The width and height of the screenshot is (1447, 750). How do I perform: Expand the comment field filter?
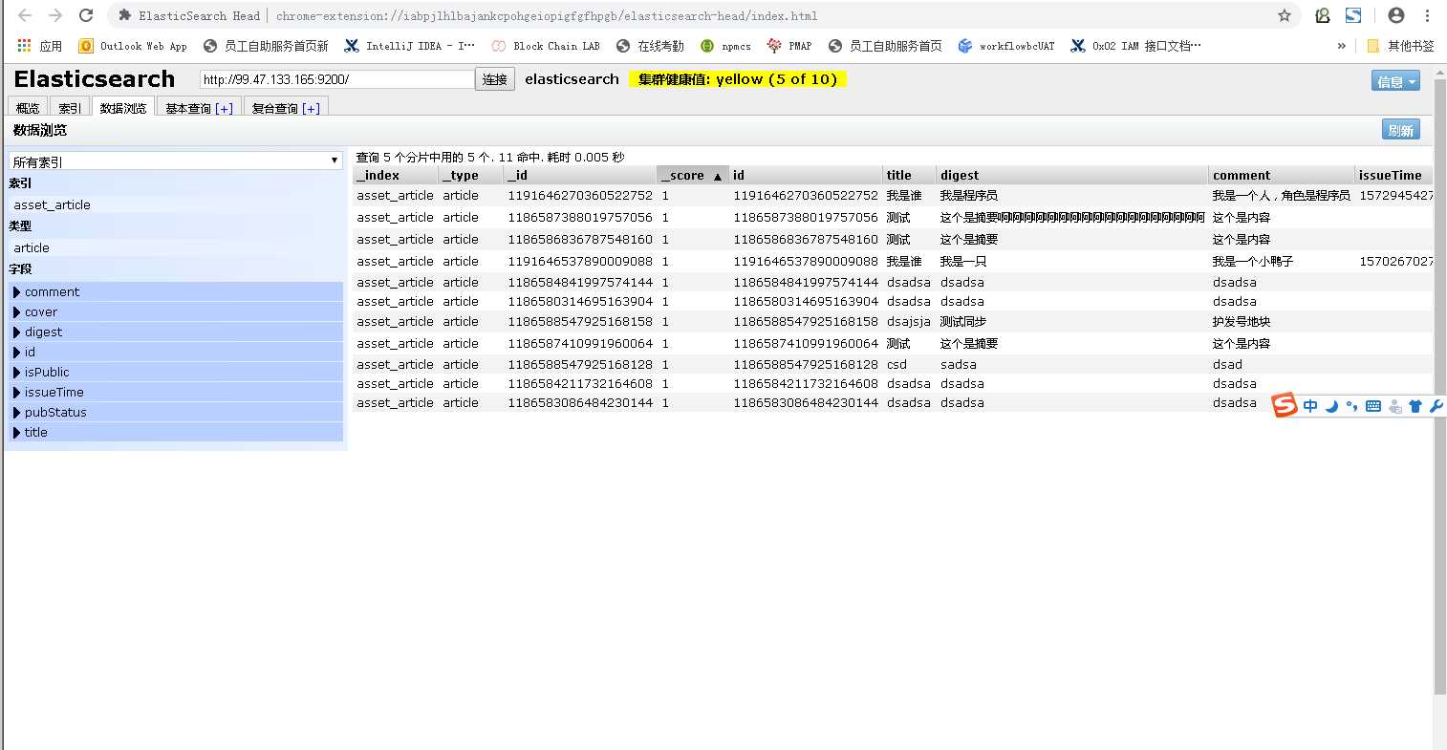pos(176,291)
